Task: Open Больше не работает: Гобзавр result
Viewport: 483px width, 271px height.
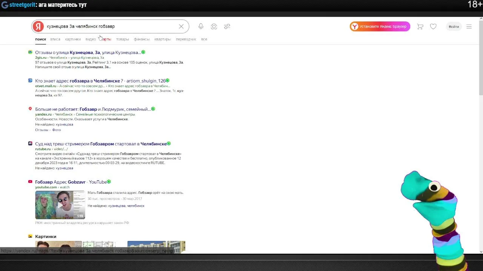Action: (93, 109)
